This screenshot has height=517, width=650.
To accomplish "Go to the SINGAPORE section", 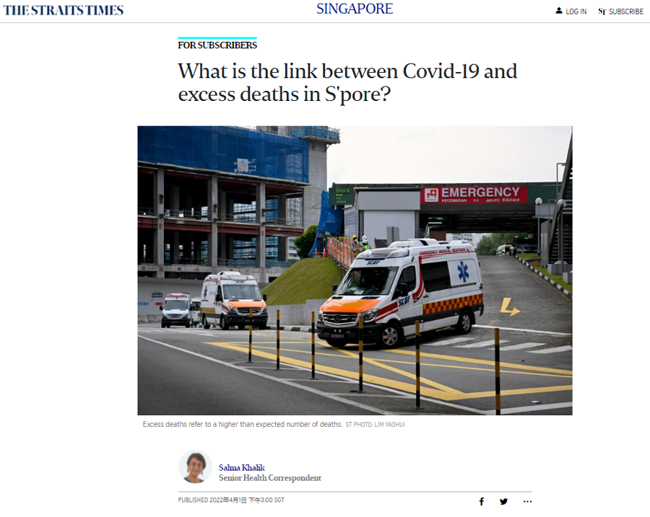I will click(x=355, y=9).
